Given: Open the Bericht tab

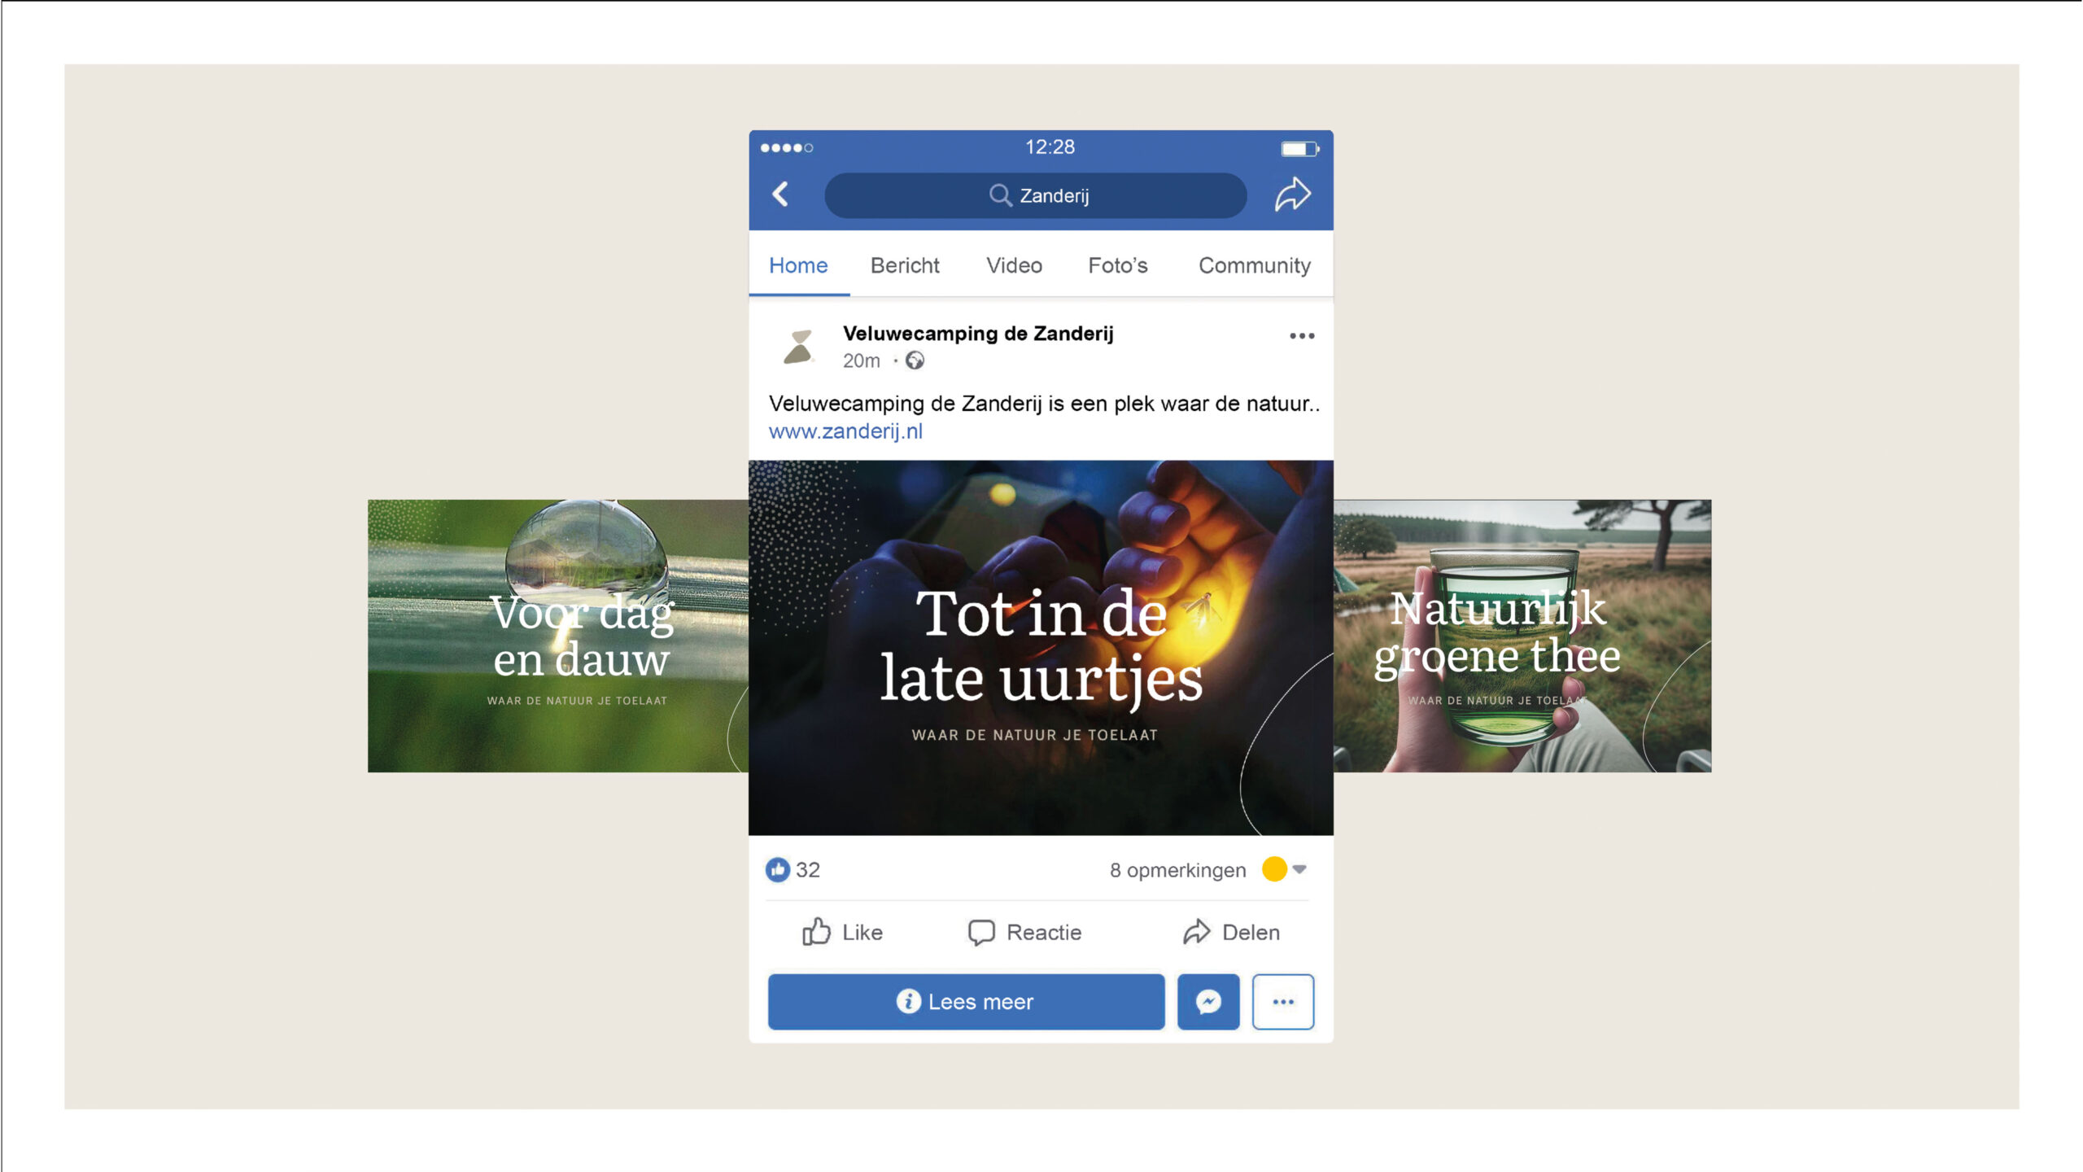Looking at the screenshot, I should (905, 265).
